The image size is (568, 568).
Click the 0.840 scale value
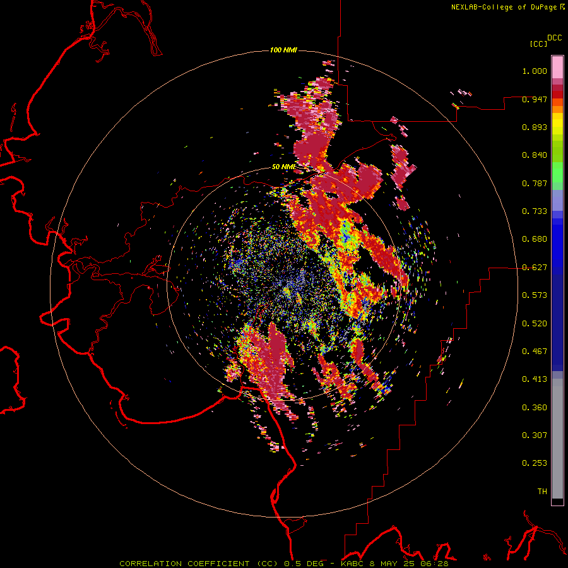pos(535,155)
